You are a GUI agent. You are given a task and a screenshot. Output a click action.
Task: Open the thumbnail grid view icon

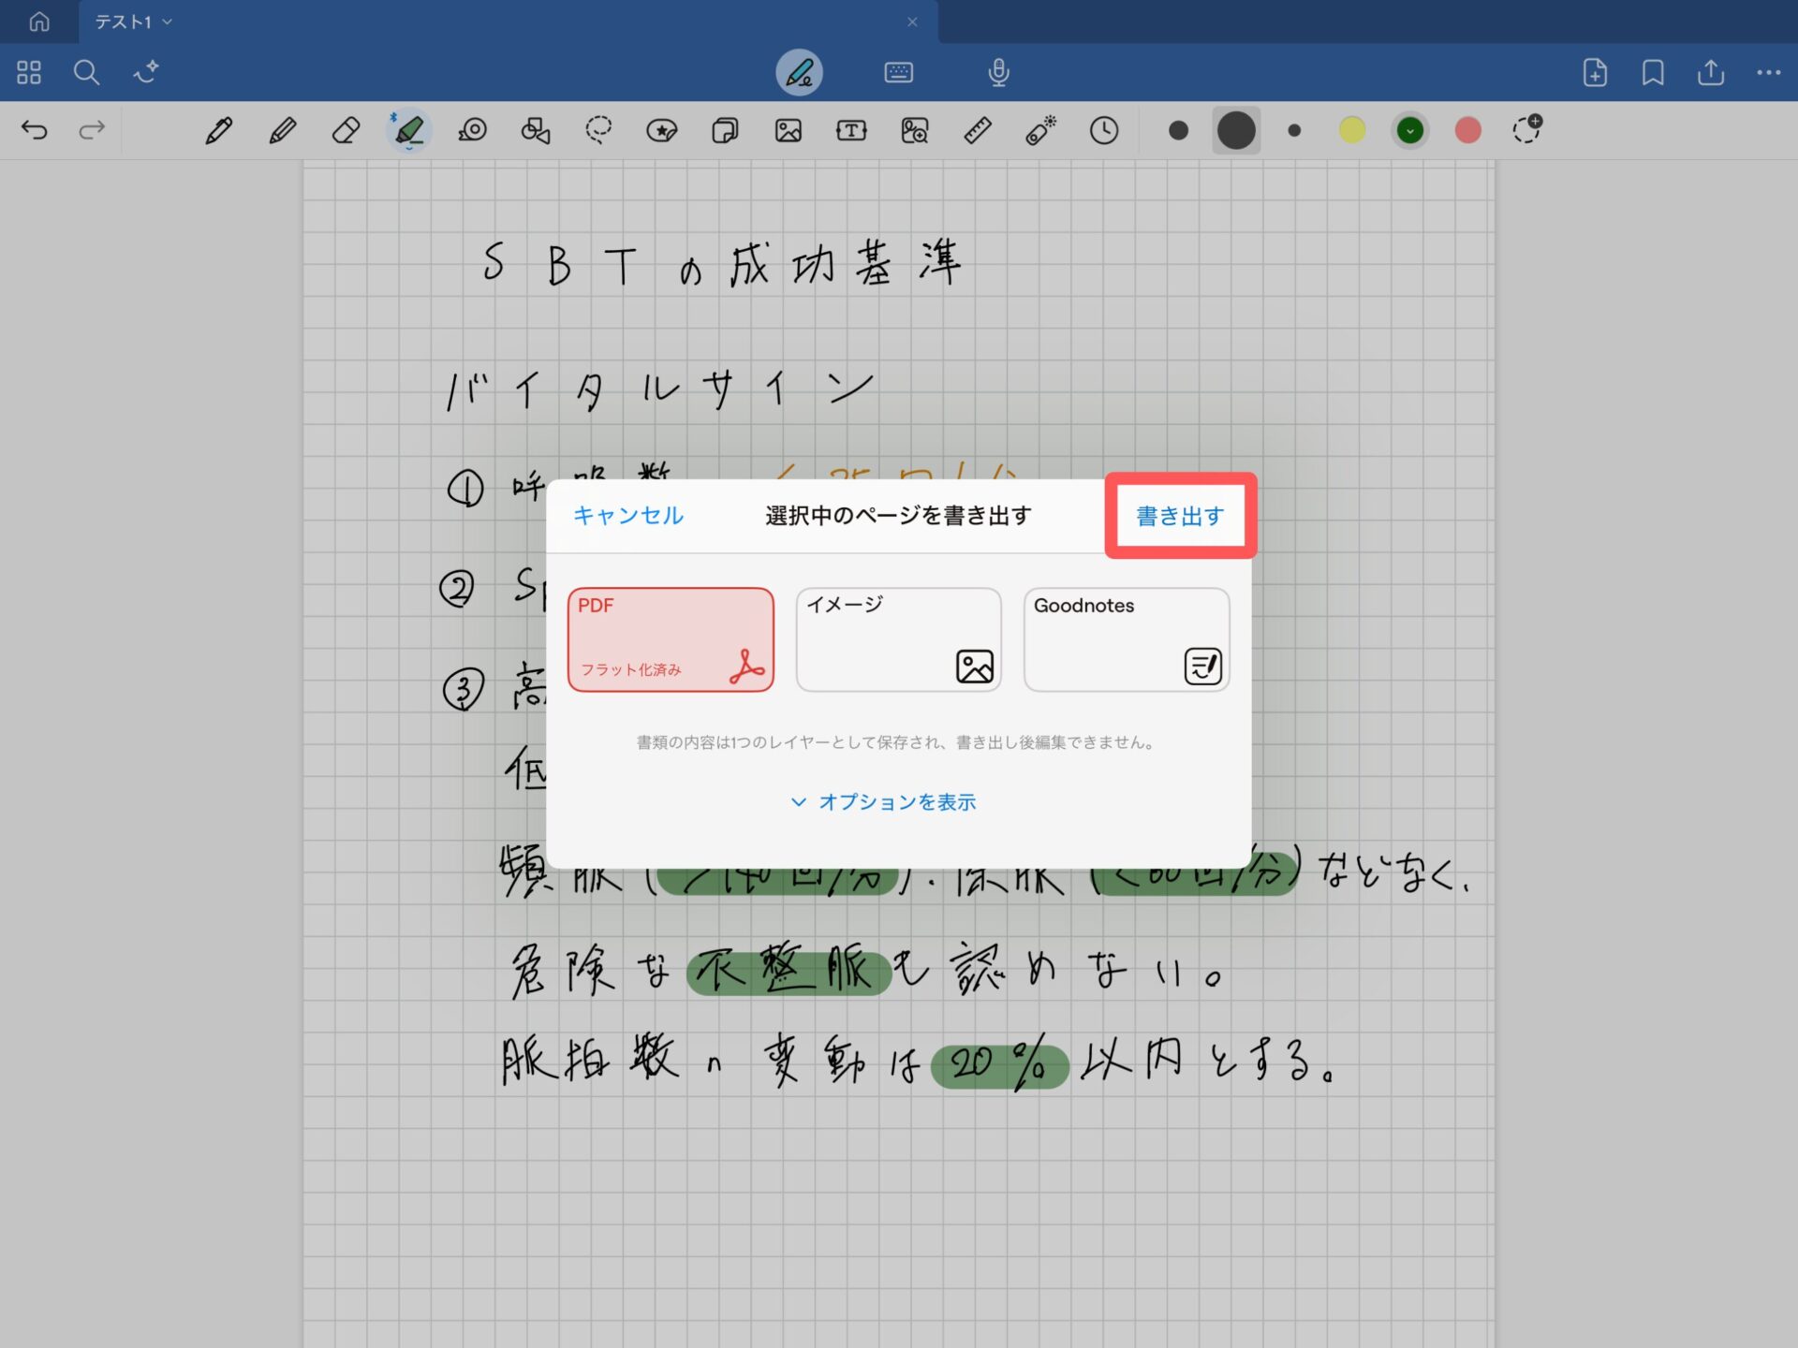click(29, 72)
